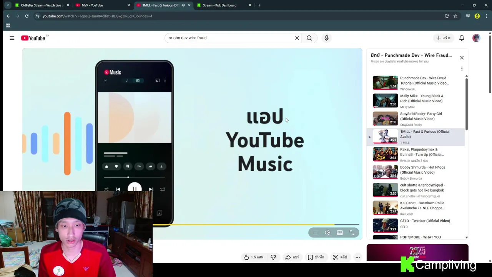The height and width of the screenshot is (277, 492).
Task: Play Punchmade Dev Wire Fraud Tutorial thumbnail
Action: (x=386, y=83)
